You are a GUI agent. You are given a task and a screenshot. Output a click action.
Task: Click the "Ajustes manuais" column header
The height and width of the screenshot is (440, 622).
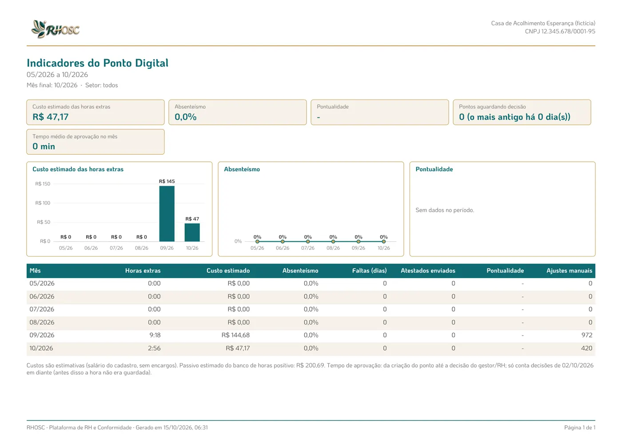point(569,271)
